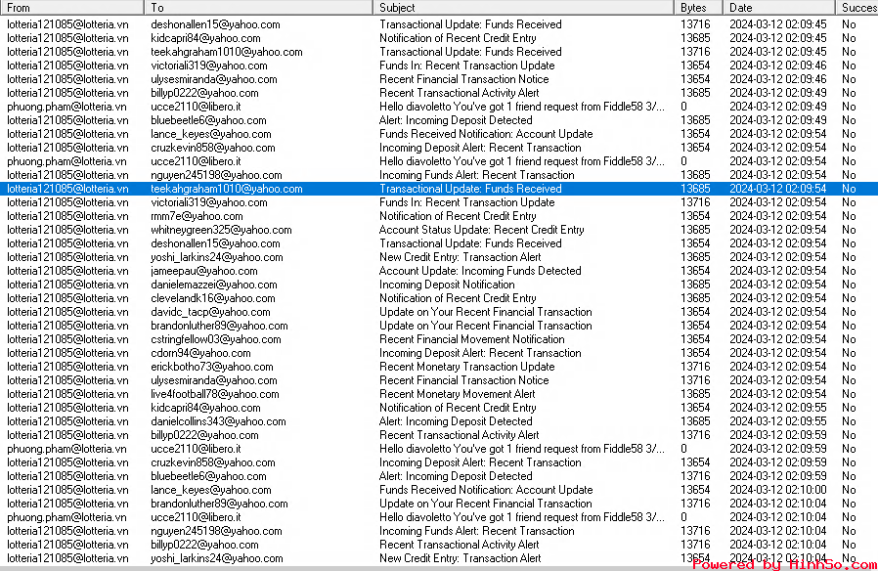The height and width of the screenshot is (571, 878).
Task: Select brandonluther89@yahoo.com at 02:10:04
Action: click(x=219, y=504)
